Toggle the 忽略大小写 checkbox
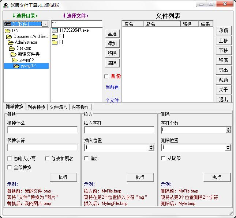The image size is (236, 218). pyautogui.click(x=10, y=159)
